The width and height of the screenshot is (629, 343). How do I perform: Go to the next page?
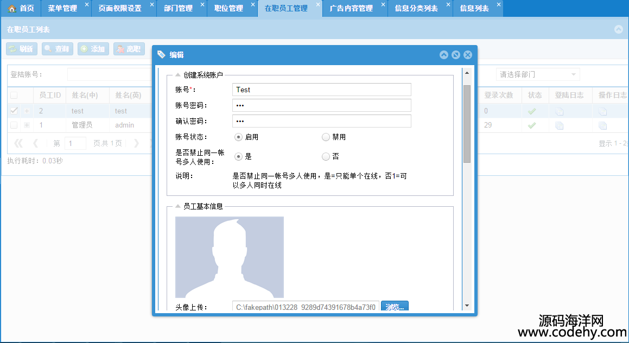136,143
